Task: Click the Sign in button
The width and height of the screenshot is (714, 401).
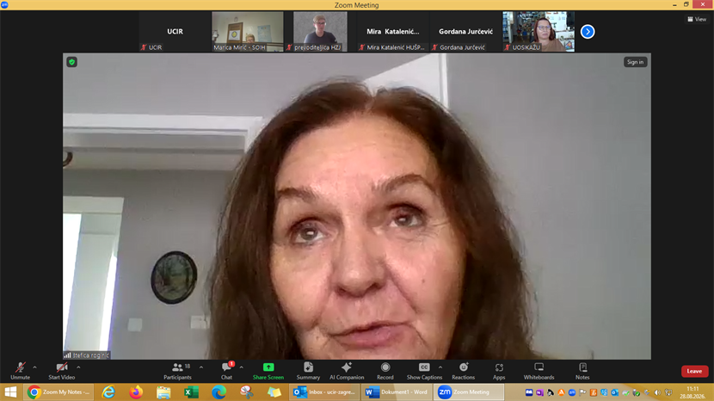Action: pos(635,62)
